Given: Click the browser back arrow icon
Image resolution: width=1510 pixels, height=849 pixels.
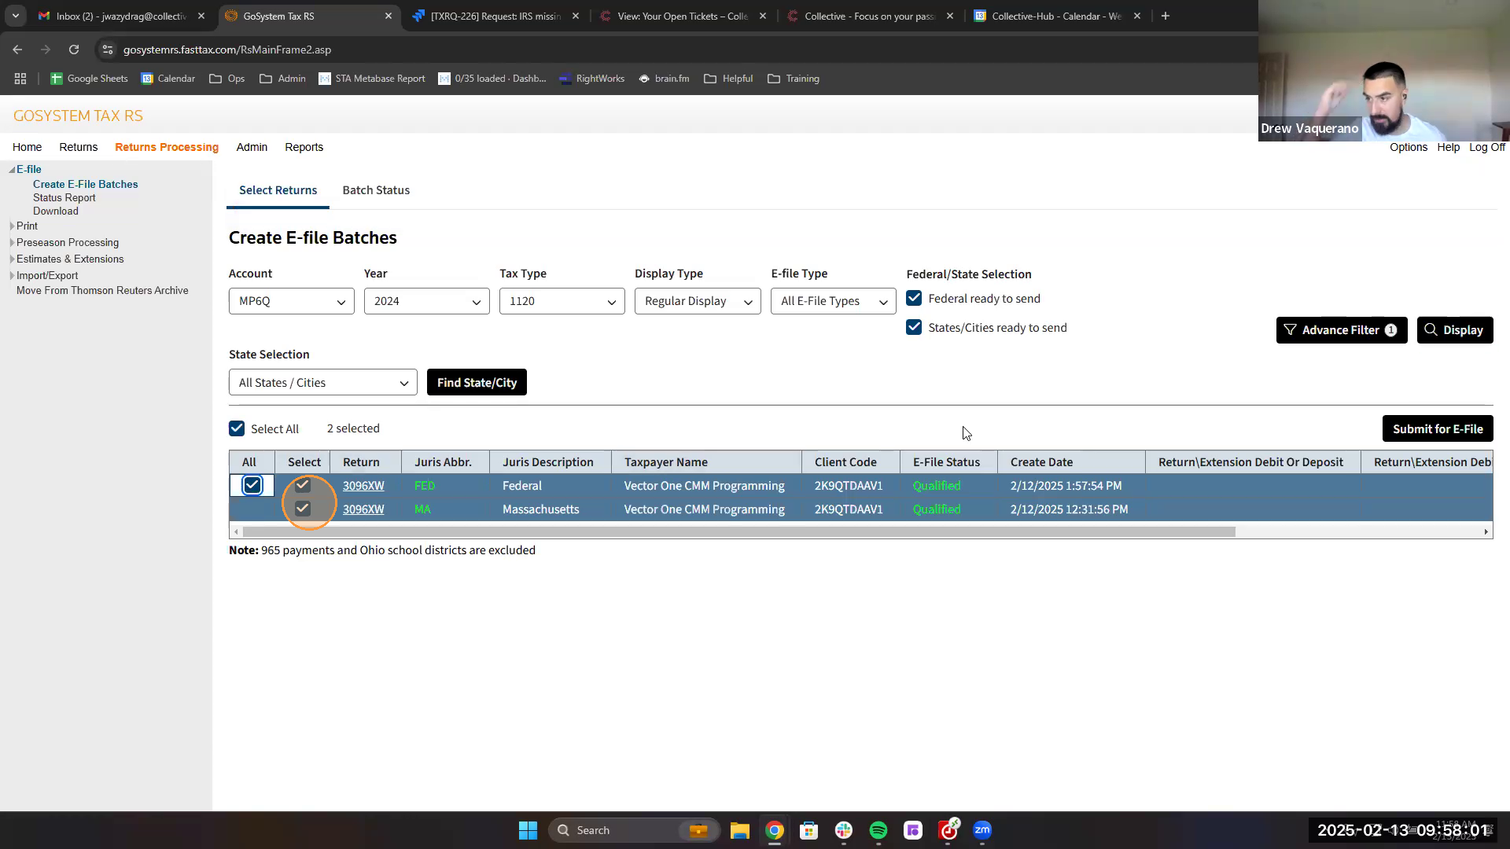Looking at the screenshot, I should pyautogui.click(x=17, y=50).
